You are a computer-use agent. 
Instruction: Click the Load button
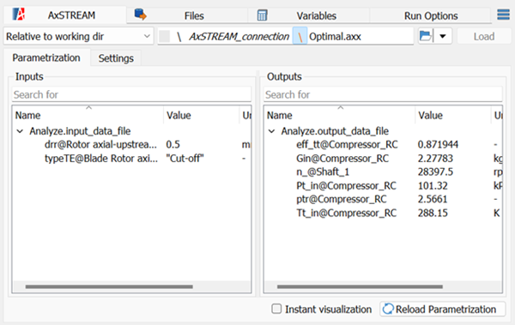484,36
